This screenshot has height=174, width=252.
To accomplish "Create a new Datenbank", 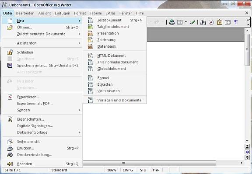I will pos(115,47).
